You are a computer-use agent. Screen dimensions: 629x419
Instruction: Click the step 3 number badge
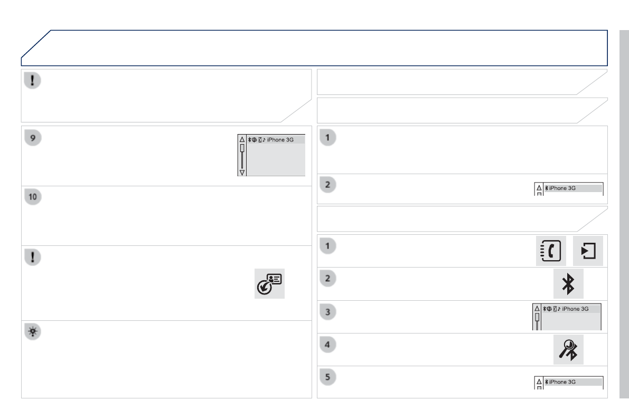pos(328,312)
